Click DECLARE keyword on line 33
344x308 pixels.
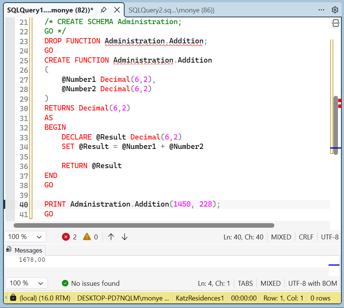pyautogui.click(x=76, y=137)
